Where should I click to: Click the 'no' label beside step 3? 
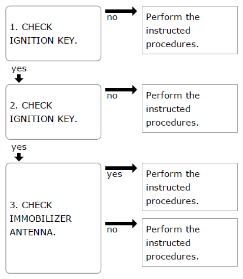point(112,230)
